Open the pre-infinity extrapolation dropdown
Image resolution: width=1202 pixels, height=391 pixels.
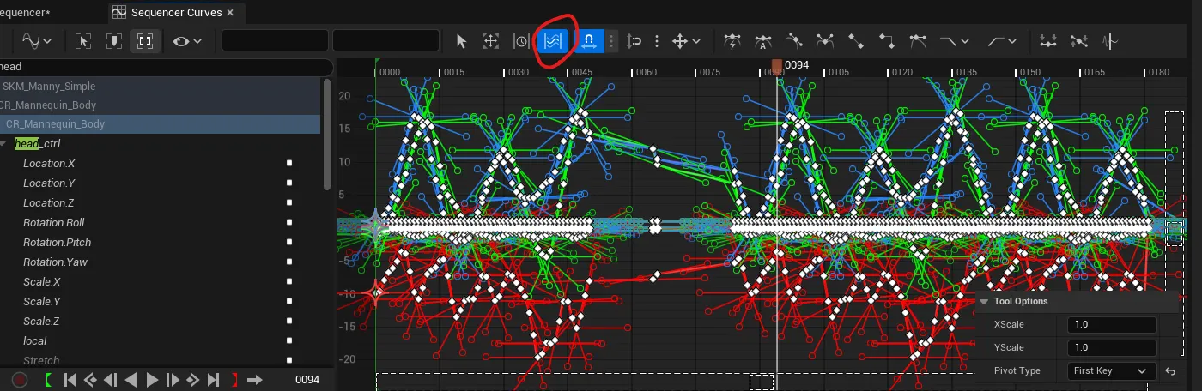click(x=955, y=40)
